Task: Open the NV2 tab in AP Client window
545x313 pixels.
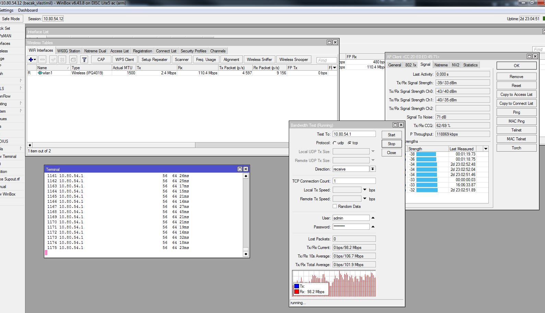Action: pos(455,65)
